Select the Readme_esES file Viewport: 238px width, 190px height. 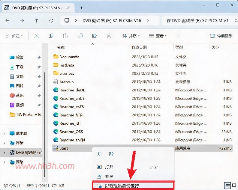(69, 107)
